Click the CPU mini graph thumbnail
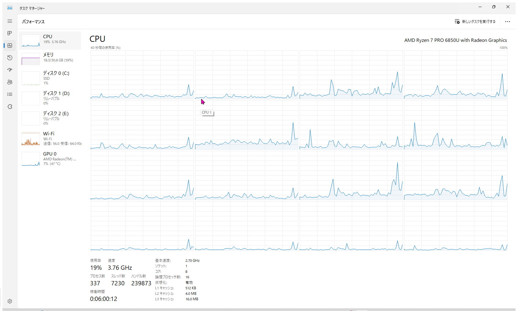The width and height of the screenshot is (518, 311). click(31, 41)
